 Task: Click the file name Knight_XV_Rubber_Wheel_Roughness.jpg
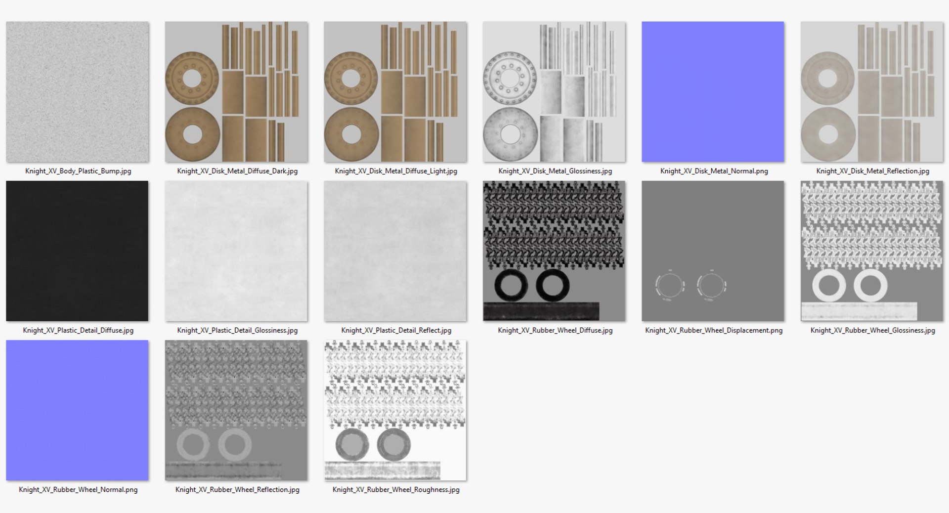point(396,489)
